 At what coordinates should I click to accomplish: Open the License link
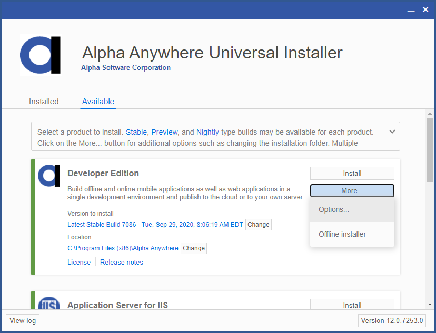pyautogui.click(x=79, y=262)
